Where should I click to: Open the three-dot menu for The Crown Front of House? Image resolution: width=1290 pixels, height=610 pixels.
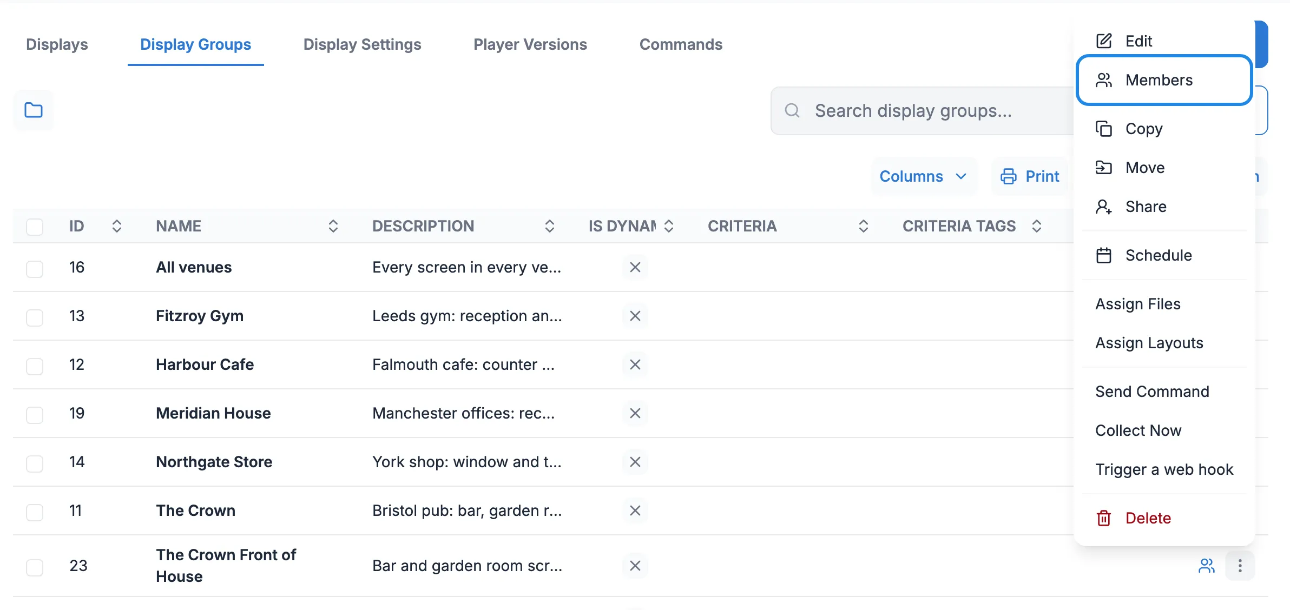coord(1240,566)
